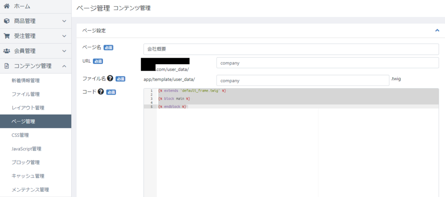Click the Home house icon
445x197 pixels.
point(7,7)
